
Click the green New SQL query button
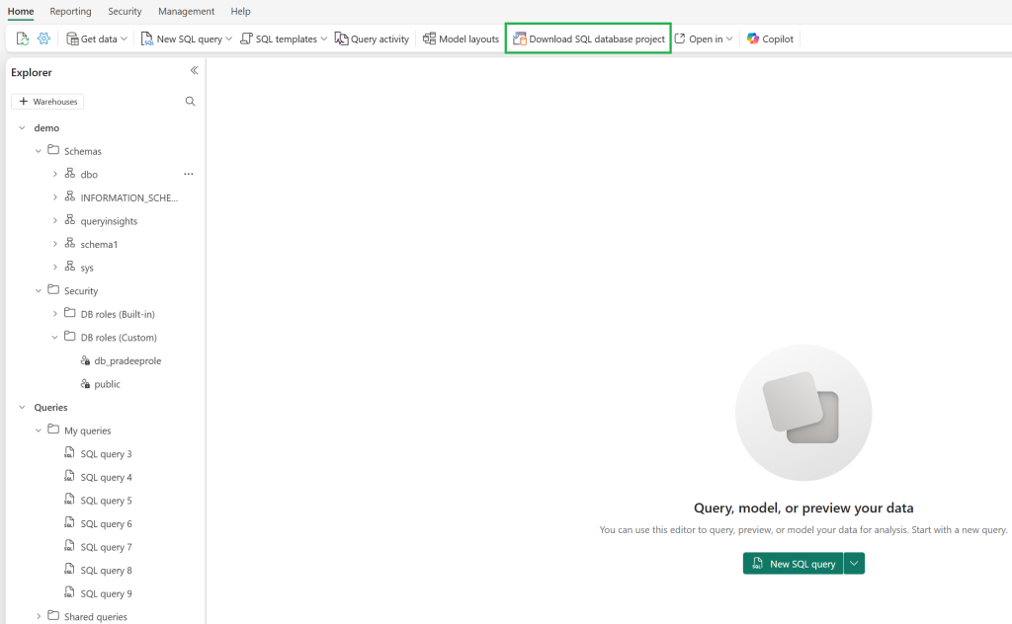pos(793,564)
